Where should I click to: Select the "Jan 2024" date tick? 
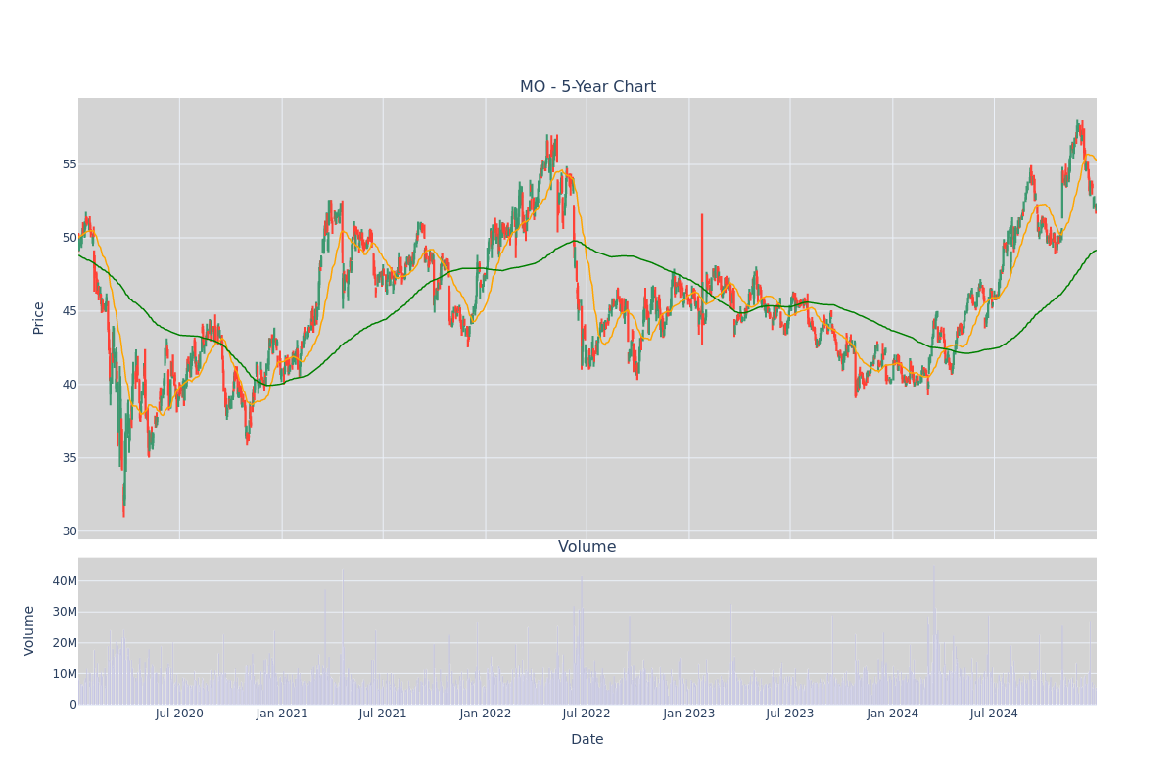pos(893,714)
